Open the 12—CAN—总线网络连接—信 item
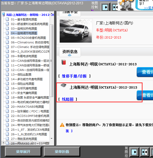 (30, 70)
